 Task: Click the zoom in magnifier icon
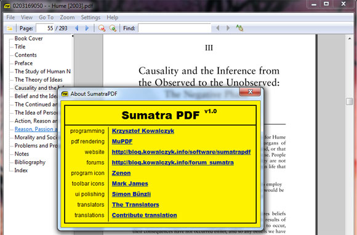point(113,28)
